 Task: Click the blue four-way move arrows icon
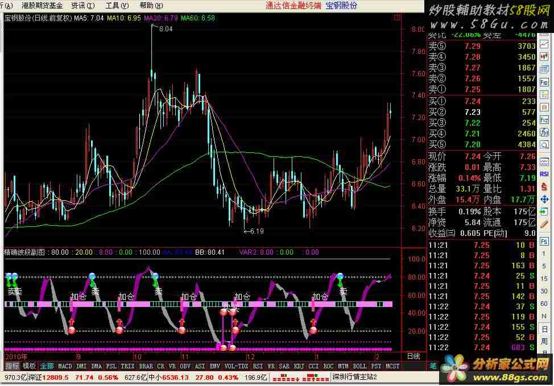[x=544, y=200]
